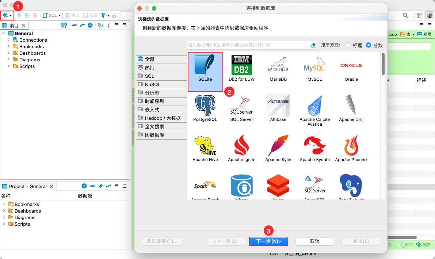Click the database filter input field

coord(248,45)
